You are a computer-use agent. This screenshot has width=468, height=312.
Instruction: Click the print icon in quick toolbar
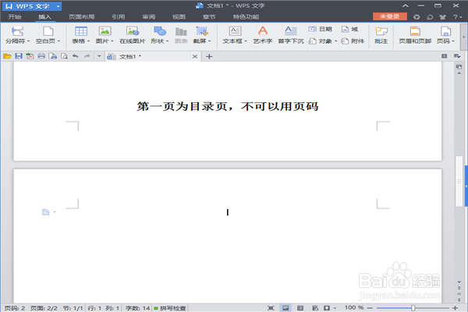click(41, 56)
